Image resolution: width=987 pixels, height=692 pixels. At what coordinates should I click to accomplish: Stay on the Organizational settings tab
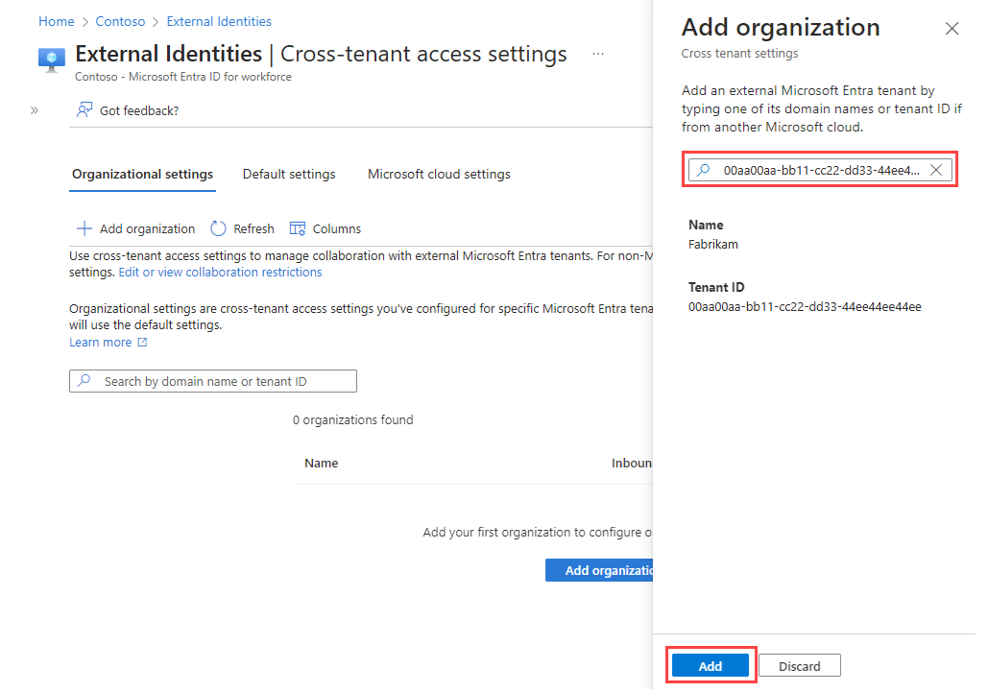142,174
